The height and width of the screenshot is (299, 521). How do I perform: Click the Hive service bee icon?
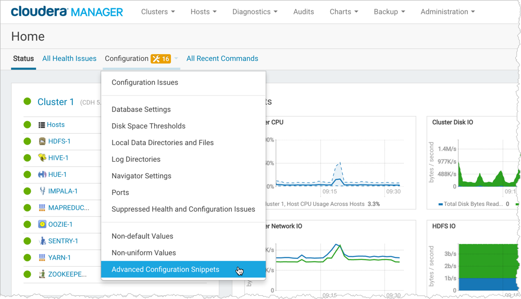[x=43, y=158]
